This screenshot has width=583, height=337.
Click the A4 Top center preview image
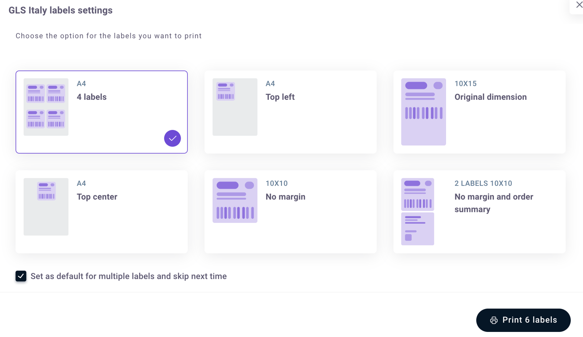[46, 206]
